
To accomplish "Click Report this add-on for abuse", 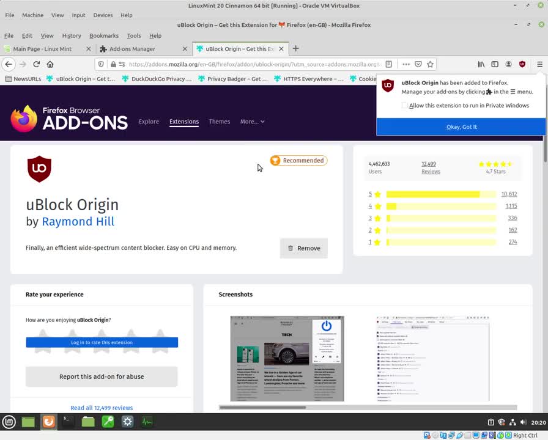I will click(x=102, y=376).
